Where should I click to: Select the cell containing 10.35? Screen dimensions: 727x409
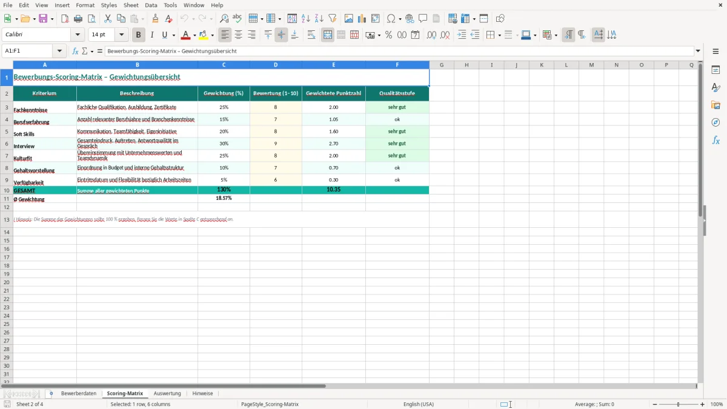point(333,190)
